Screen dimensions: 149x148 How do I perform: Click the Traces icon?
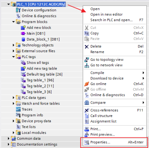pyautogui.click(x=18, y=109)
